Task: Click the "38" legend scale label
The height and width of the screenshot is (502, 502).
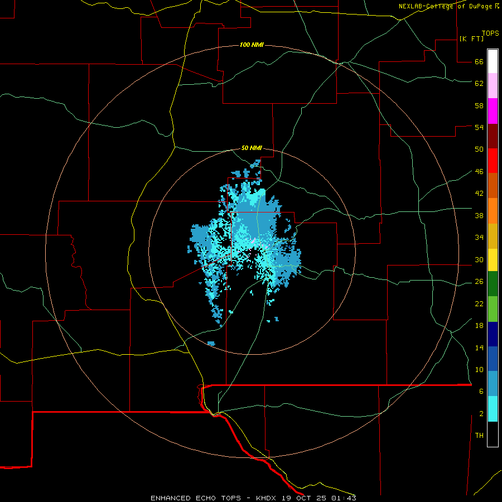Action: pos(479,216)
